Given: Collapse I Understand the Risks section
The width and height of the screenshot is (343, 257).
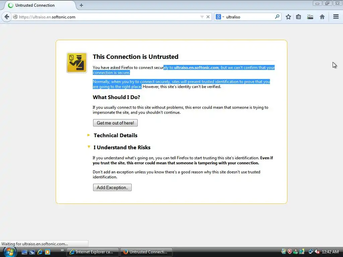Looking at the screenshot, I should [x=119, y=147].
